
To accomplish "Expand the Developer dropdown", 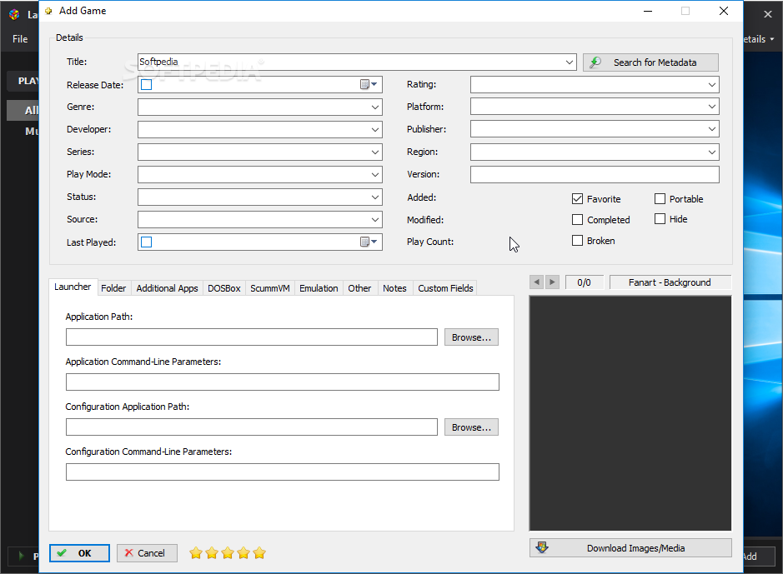I will 375,130.
